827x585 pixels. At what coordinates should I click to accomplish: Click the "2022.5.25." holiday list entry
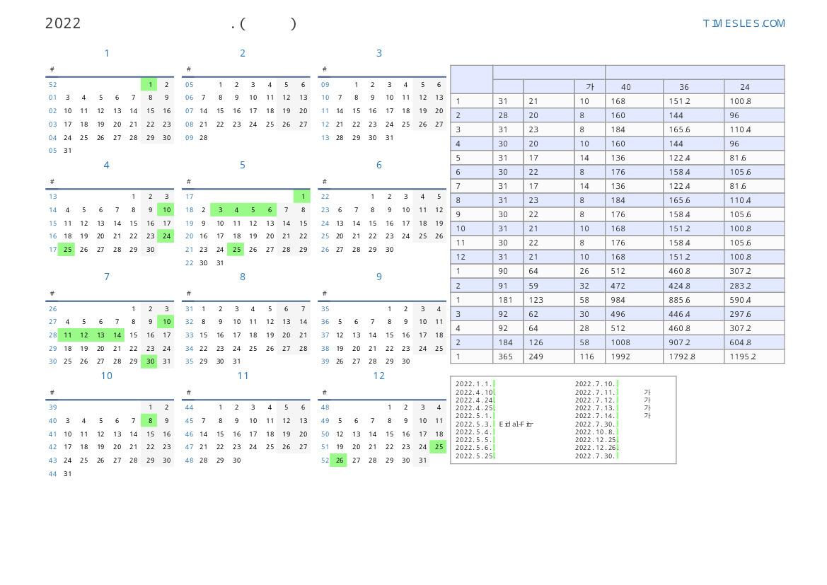(475, 456)
